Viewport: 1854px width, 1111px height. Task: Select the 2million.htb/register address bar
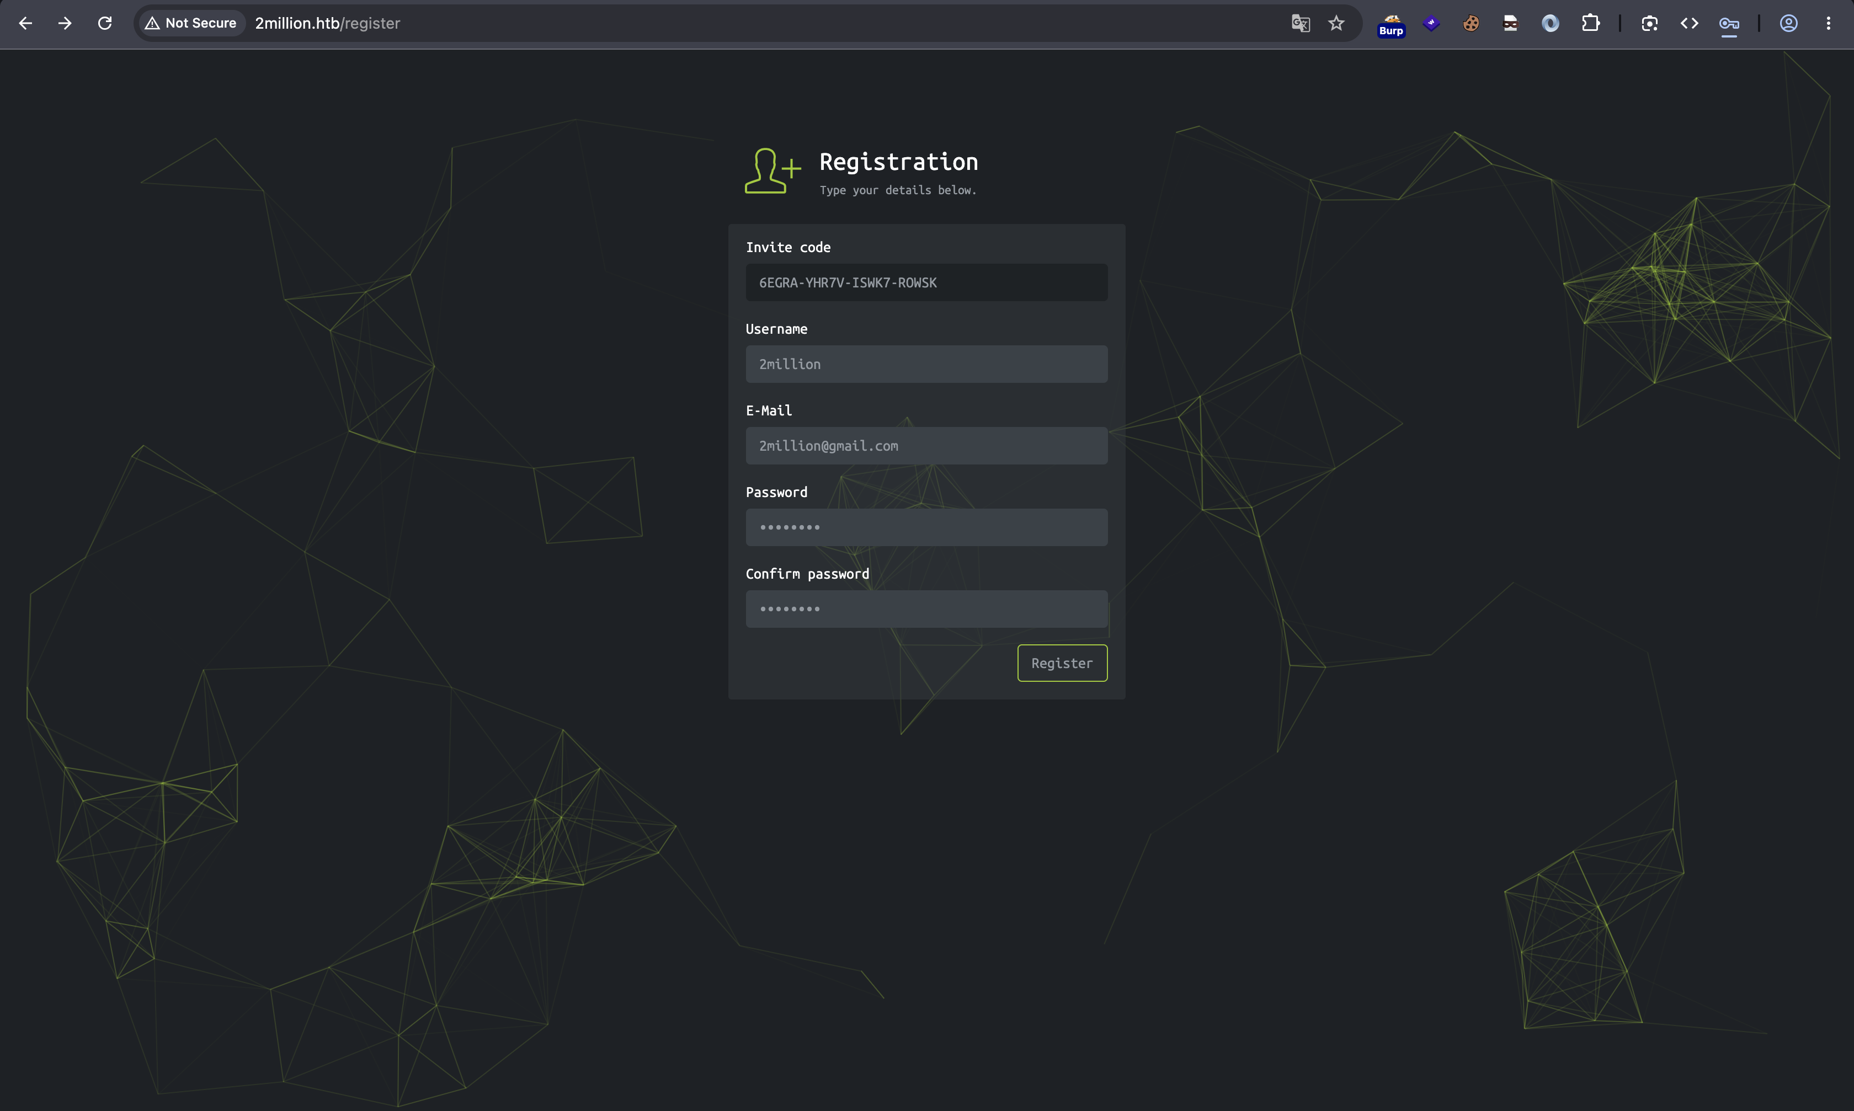tap(327, 23)
